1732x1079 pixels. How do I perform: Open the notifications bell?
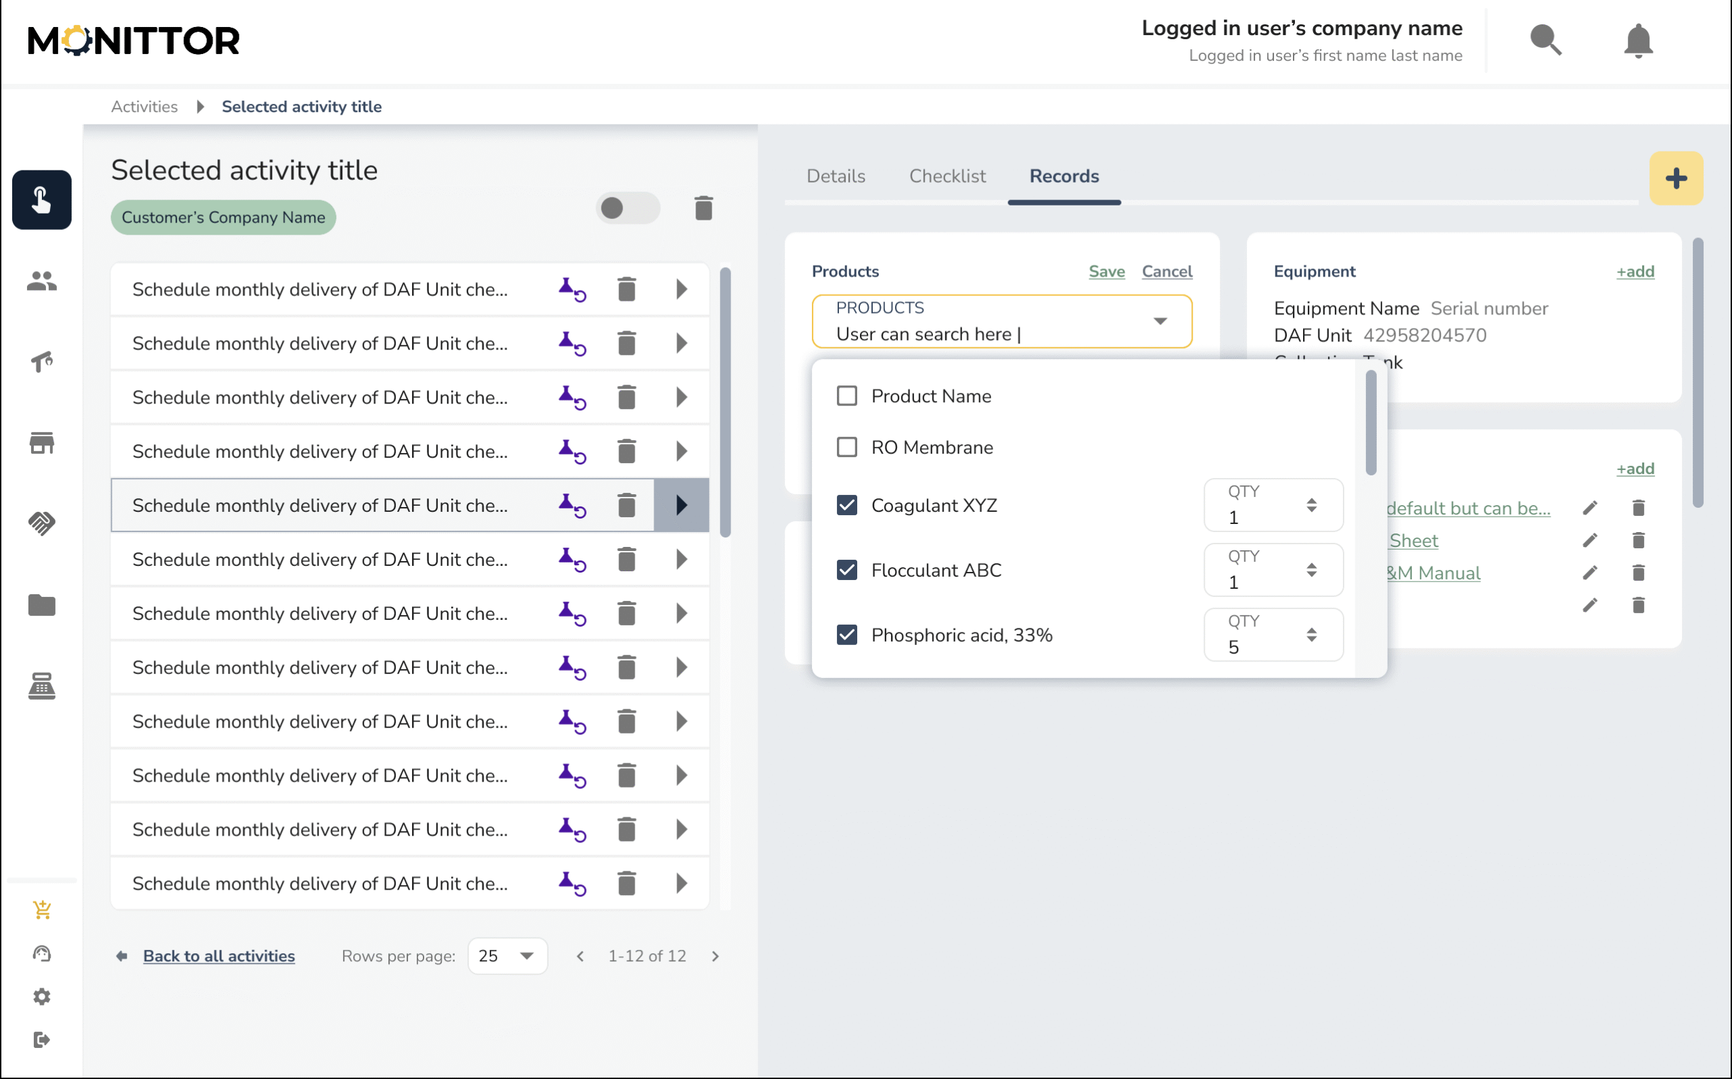point(1638,41)
